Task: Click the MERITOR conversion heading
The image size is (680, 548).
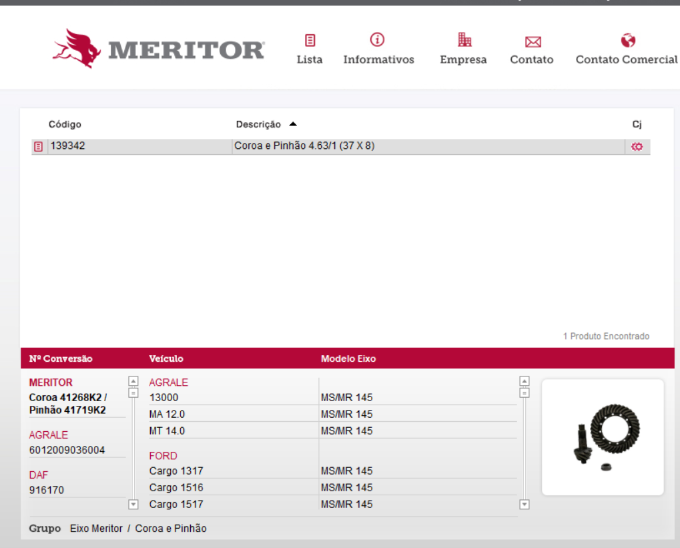Action: click(x=51, y=382)
